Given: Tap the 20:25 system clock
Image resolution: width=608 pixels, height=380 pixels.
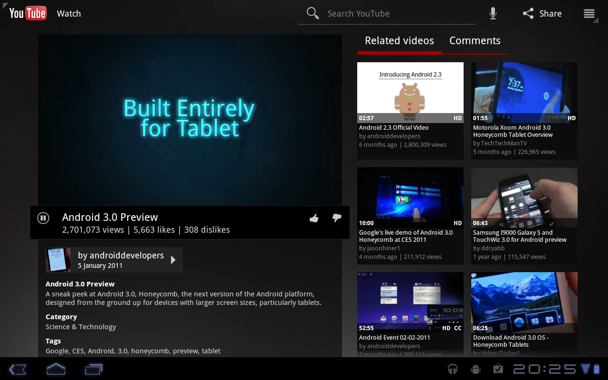Looking at the screenshot, I should coord(545,369).
